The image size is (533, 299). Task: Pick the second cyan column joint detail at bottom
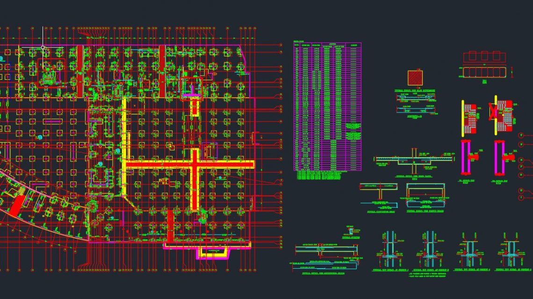(x=430, y=250)
